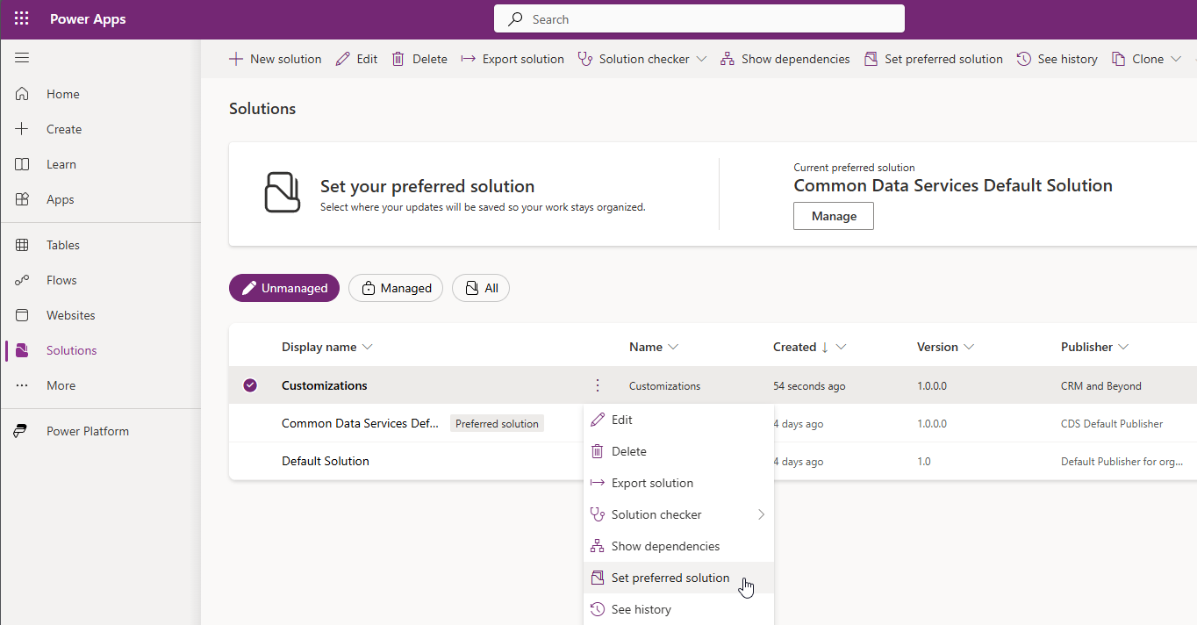Click Show dependencies in the command bar
This screenshot has height=625, width=1197.
coord(785,59)
